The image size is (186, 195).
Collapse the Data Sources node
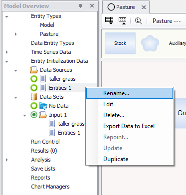16,70
